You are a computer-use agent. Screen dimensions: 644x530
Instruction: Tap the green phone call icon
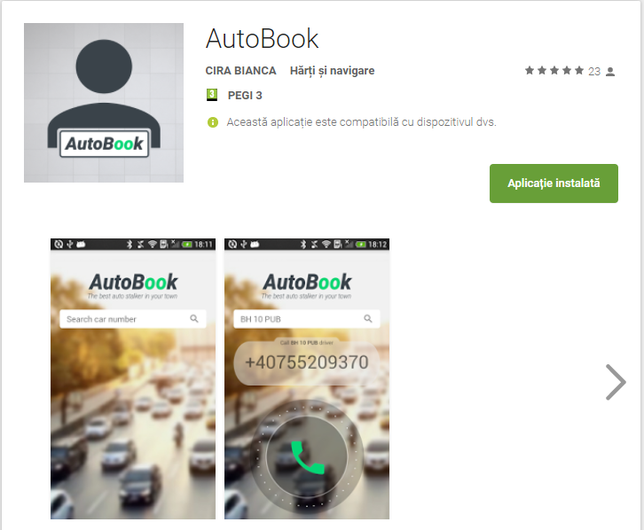click(x=307, y=457)
